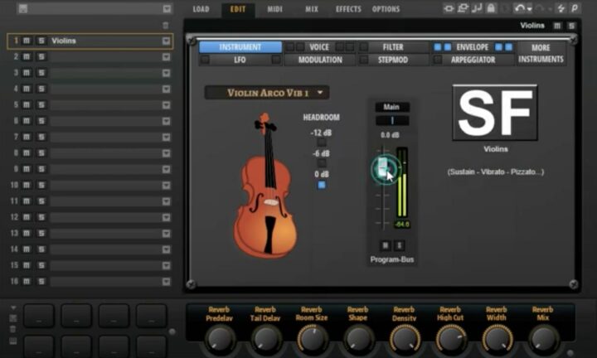This screenshot has width=597, height=358.
Task: Click the lock icon in top toolbar
Action: point(492,8)
